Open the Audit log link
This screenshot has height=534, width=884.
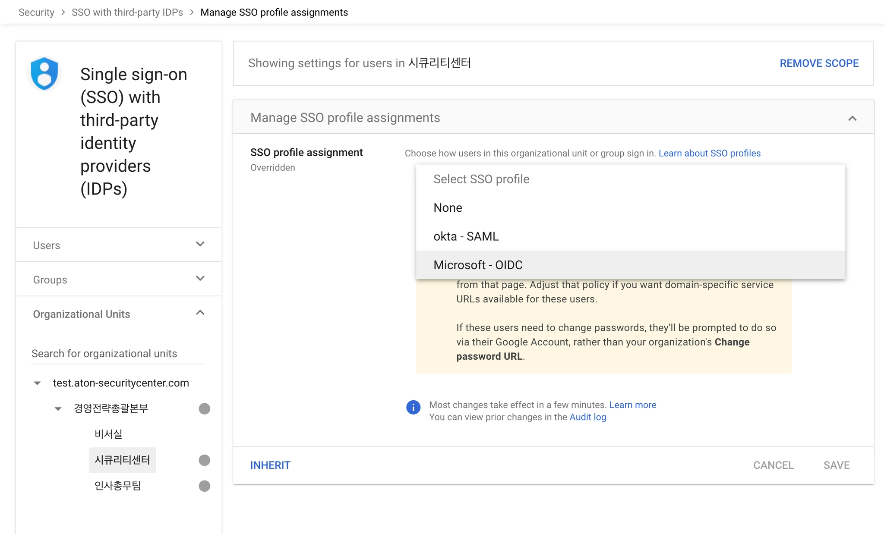tap(587, 417)
